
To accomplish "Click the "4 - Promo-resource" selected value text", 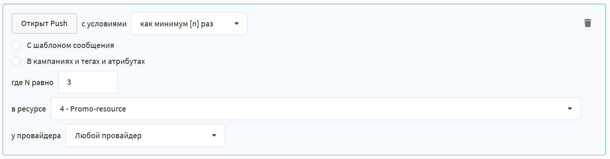I will [x=93, y=109].
